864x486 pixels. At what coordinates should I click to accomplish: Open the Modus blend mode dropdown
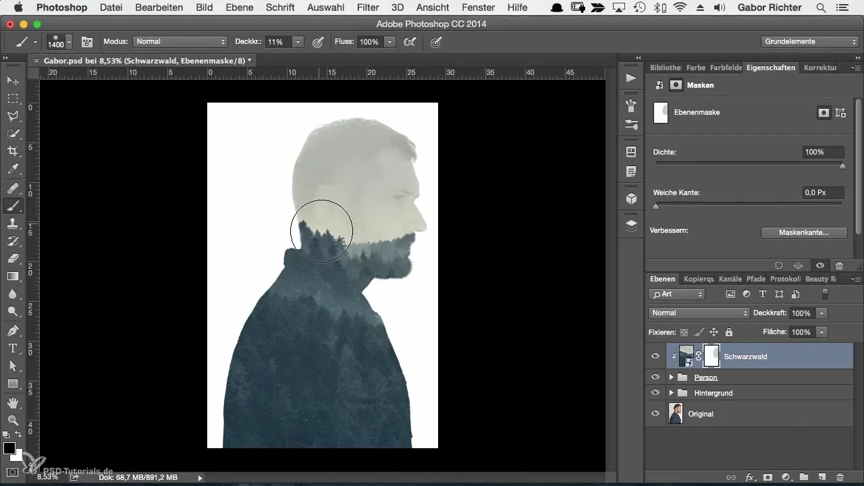pos(180,42)
